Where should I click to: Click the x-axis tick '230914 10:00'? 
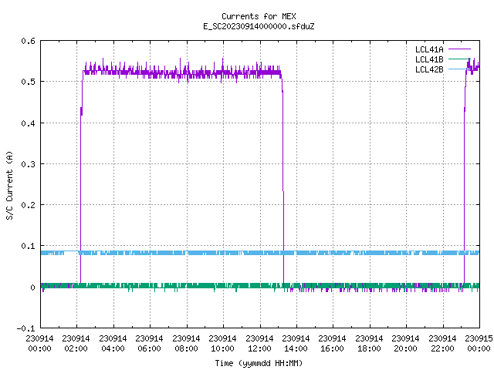point(222,344)
